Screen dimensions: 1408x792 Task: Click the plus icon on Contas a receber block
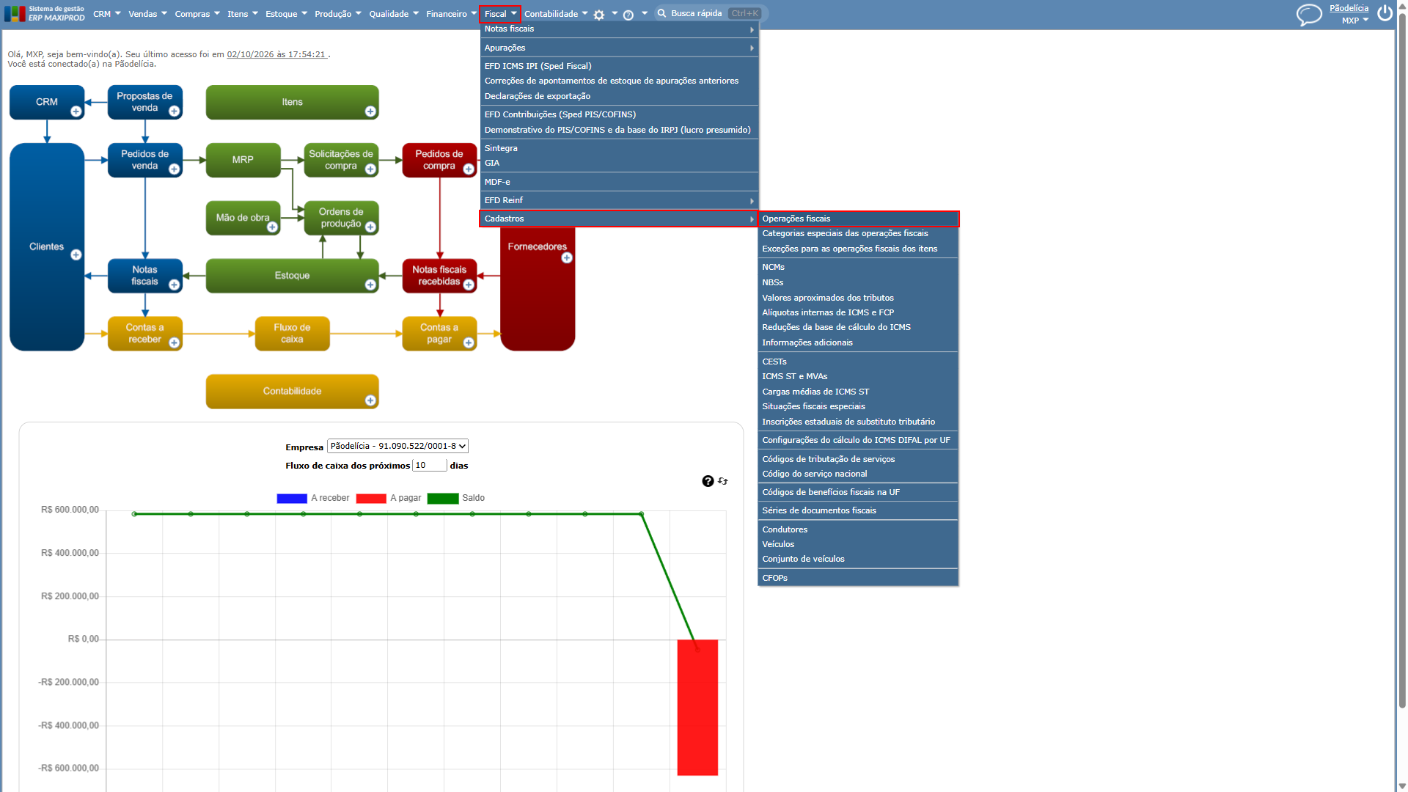pos(174,342)
